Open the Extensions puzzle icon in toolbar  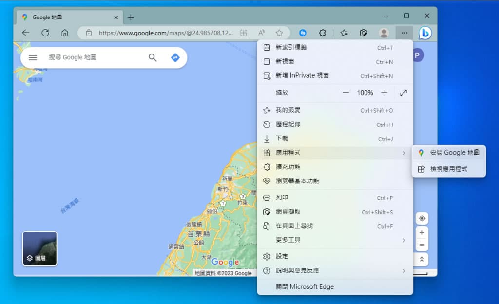tap(323, 33)
